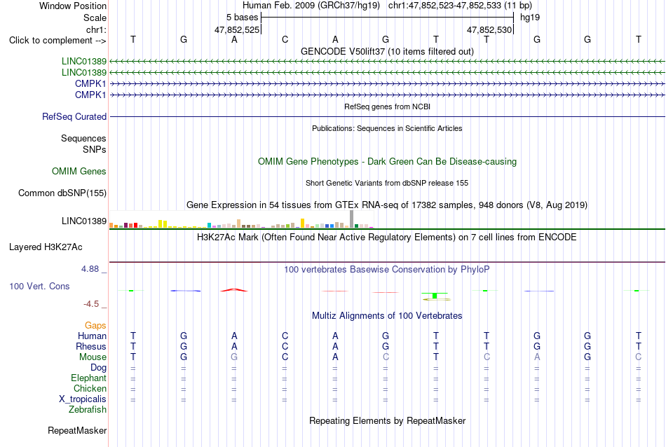Click 'Human Feb. 2009 (GRCh37/hg19)' assembly text
This screenshot has width=666, height=447.
(311, 6)
